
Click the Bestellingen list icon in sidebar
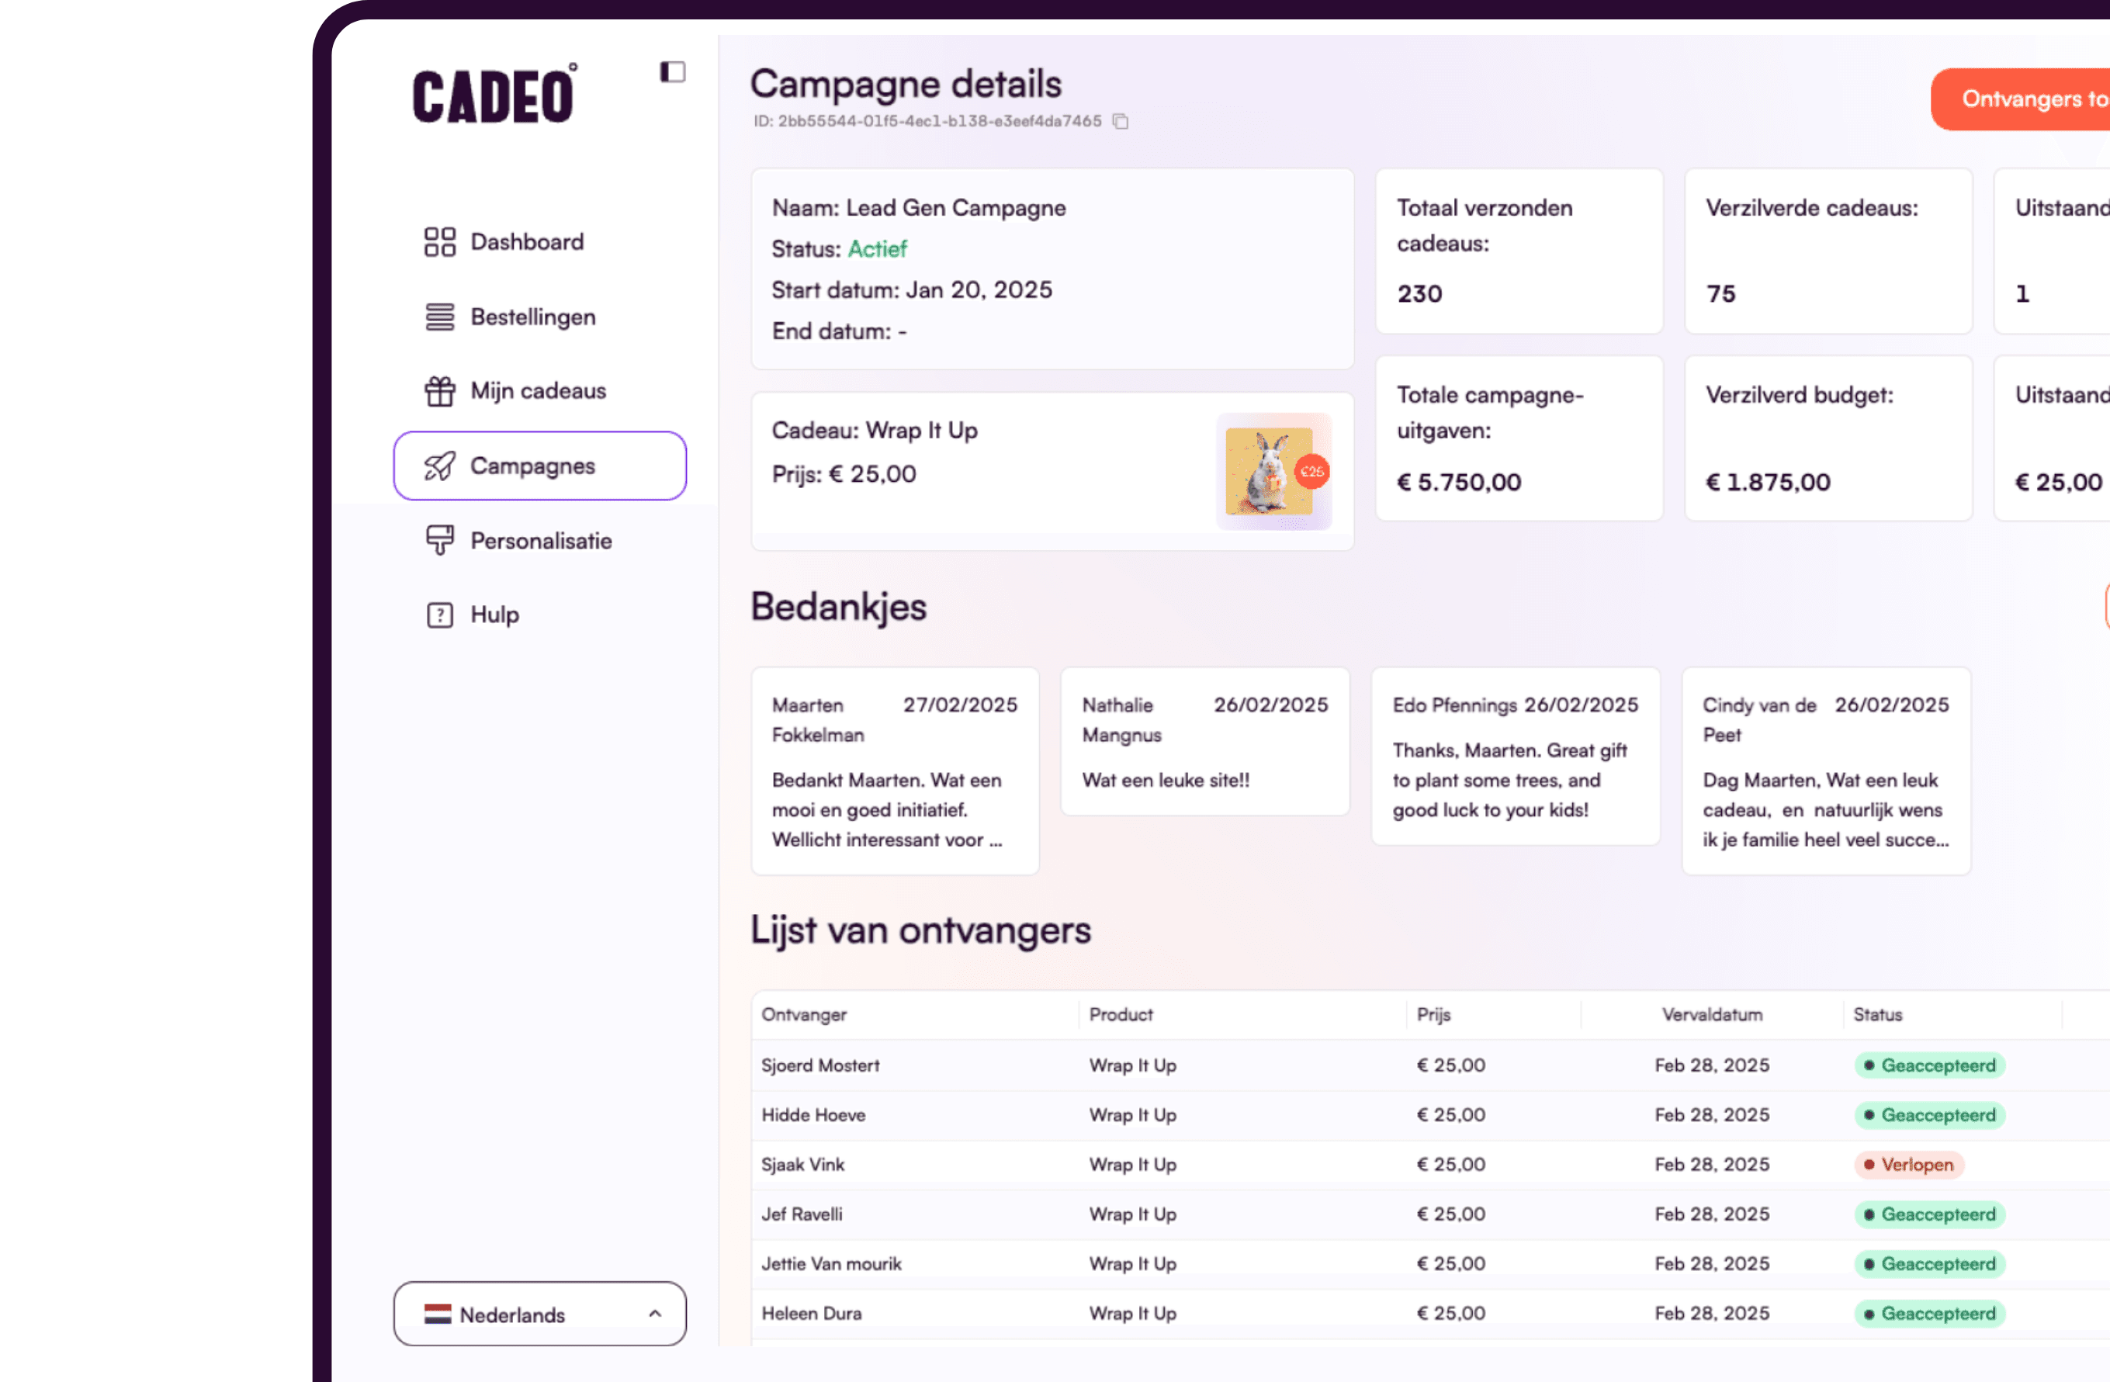(440, 317)
